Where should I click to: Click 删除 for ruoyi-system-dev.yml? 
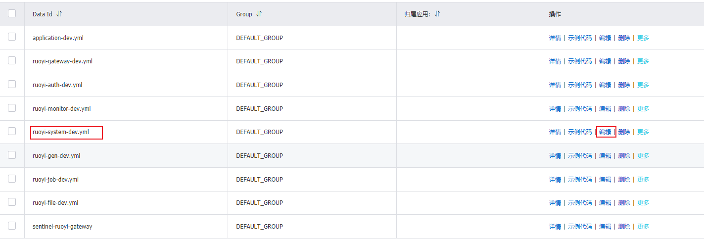(624, 132)
